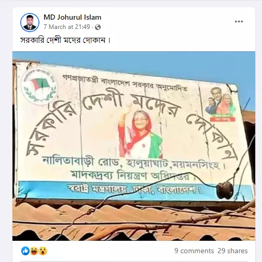Click the Bengali caption text of the post
Image resolution: width=262 pixels, height=262 pixels.
[x=65, y=40]
